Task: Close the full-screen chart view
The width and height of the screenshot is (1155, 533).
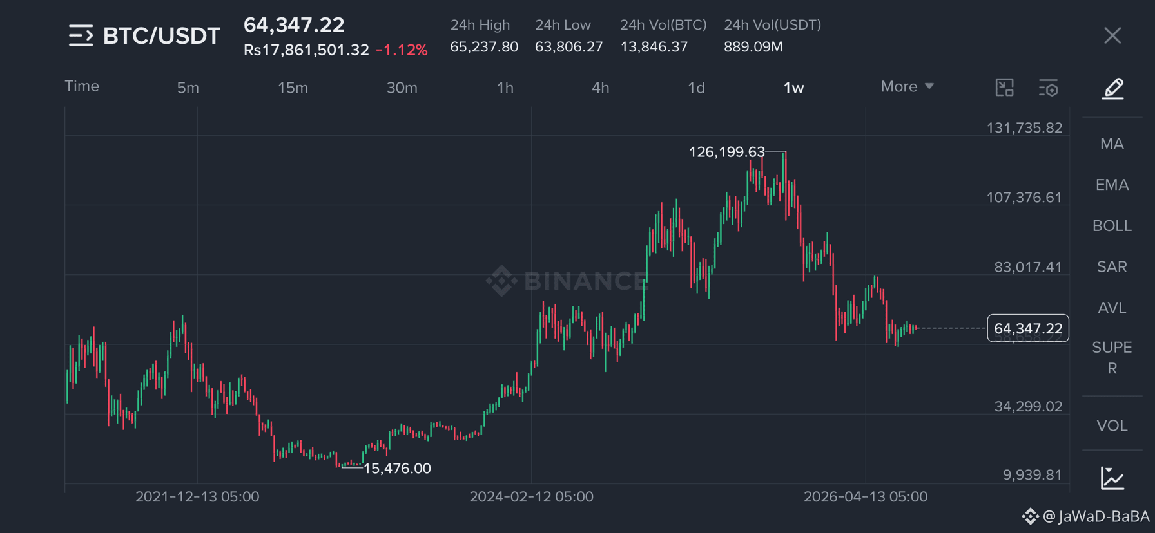Action: pyautogui.click(x=1112, y=35)
